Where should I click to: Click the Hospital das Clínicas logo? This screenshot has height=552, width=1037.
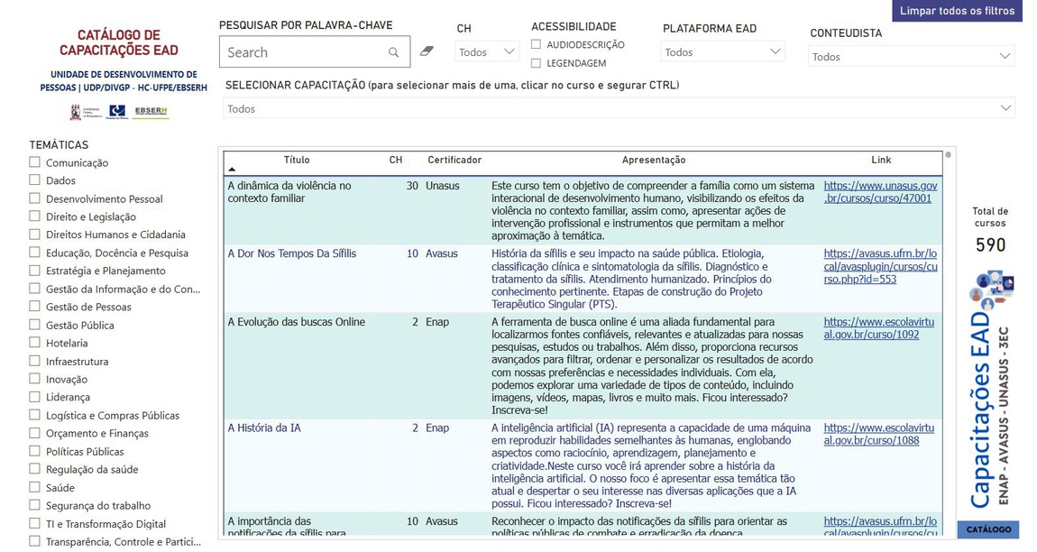[x=116, y=112]
